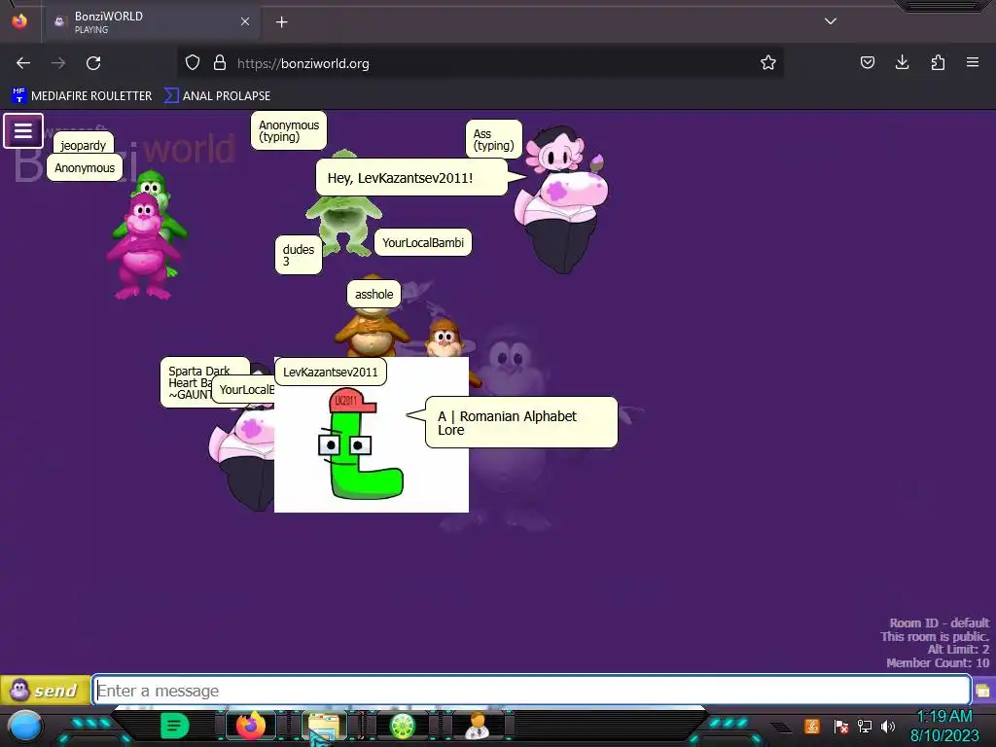Close the BonziWORLD tab

point(245,22)
